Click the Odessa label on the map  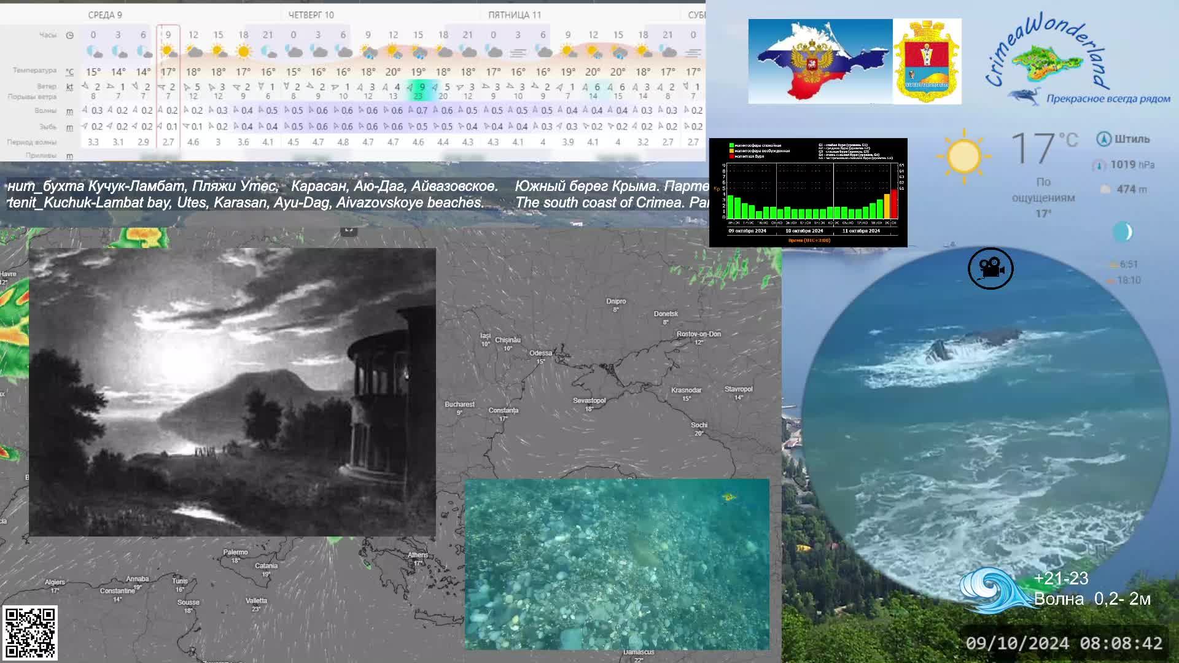[x=540, y=353]
